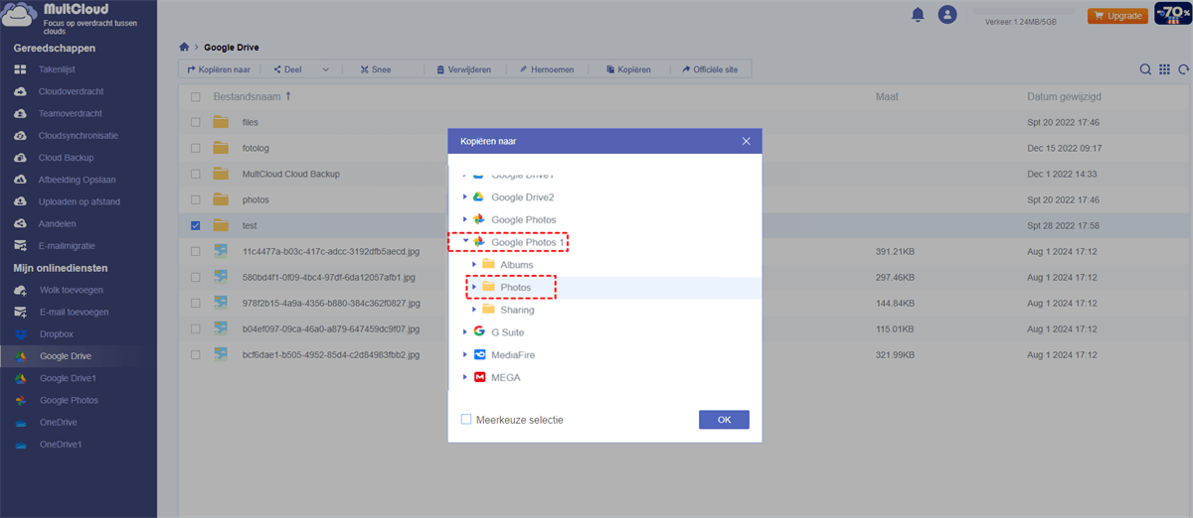Check the photos folder checkbox
The height and width of the screenshot is (518, 1193).
(x=195, y=199)
